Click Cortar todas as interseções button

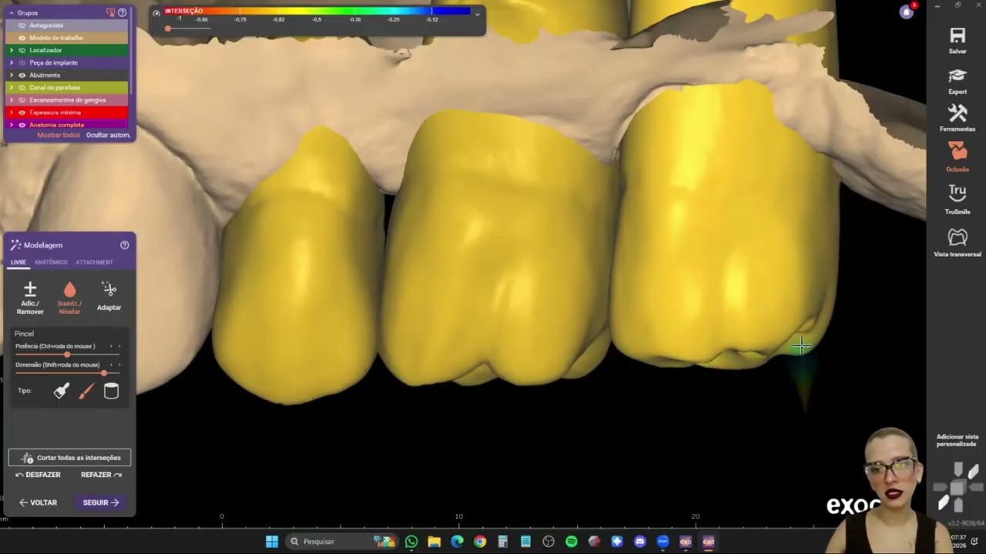tap(69, 458)
